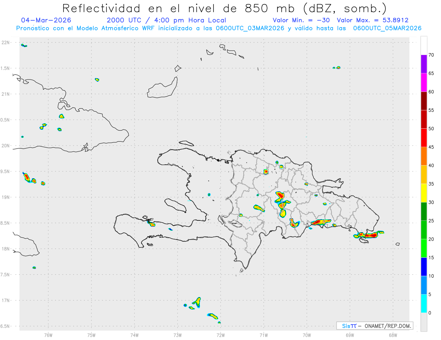The image size is (441, 340).
Task: Click the colorbar value '20'
Action: pos(431,239)
